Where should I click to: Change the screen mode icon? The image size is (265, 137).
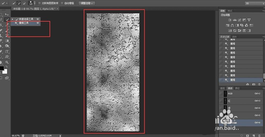click(x=7, y=78)
